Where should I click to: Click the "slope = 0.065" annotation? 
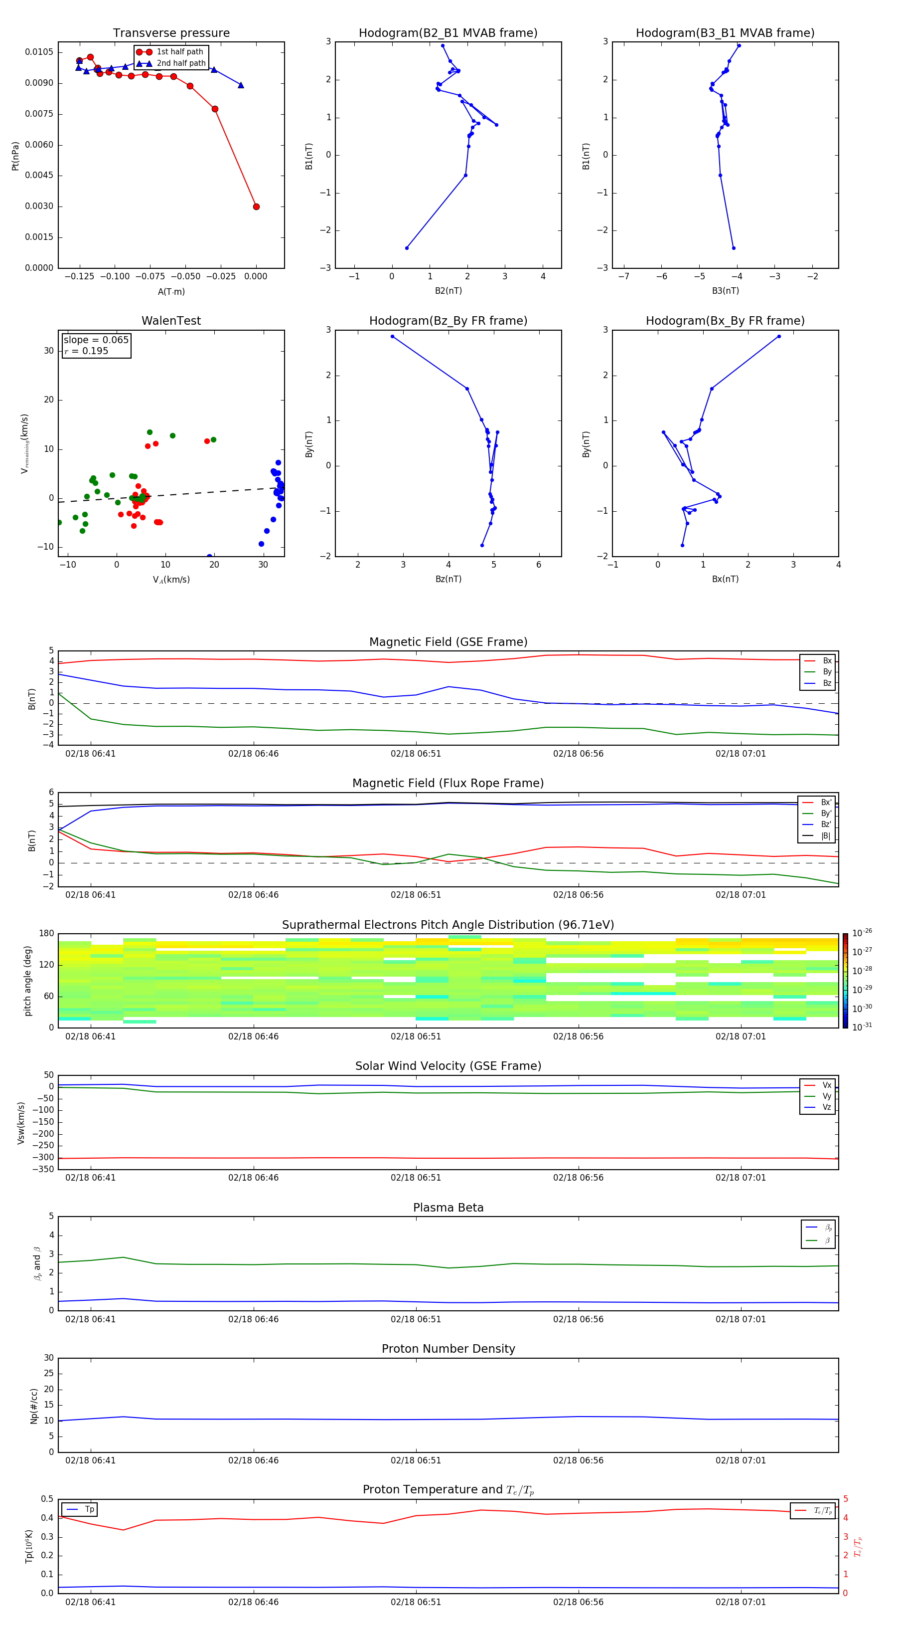pos(96,340)
